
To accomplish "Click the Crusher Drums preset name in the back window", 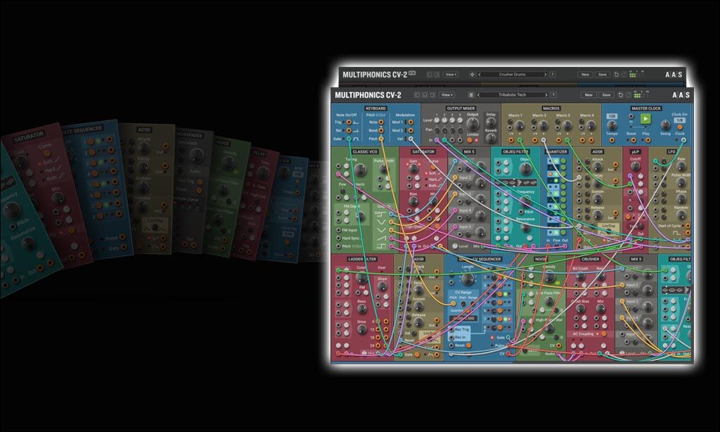I will coord(512,75).
